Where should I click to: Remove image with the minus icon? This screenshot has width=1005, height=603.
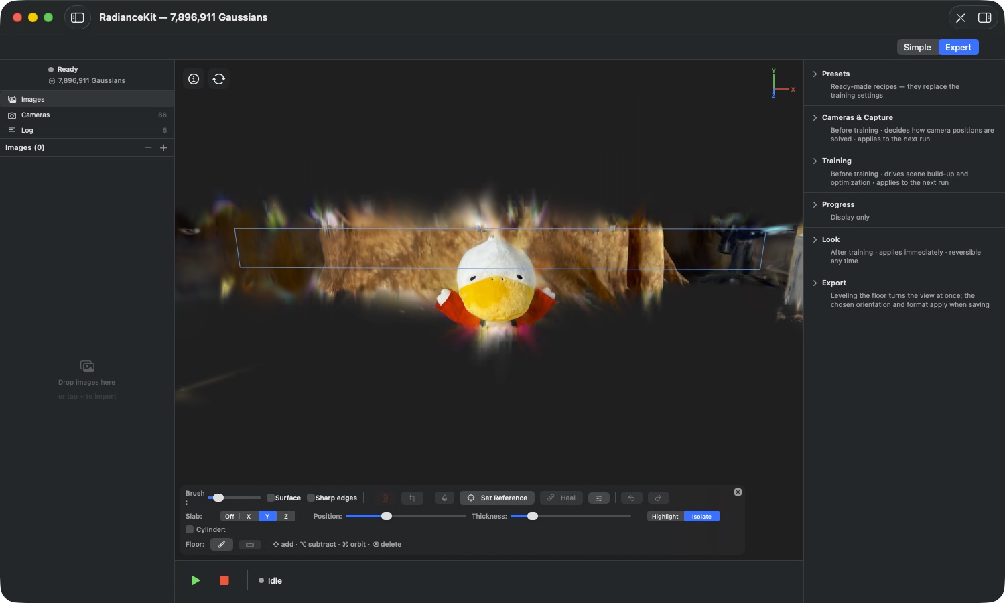148,148
